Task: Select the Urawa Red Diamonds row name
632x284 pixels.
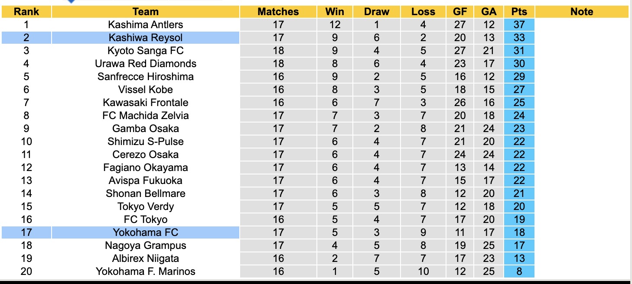Action: (145, 64)
